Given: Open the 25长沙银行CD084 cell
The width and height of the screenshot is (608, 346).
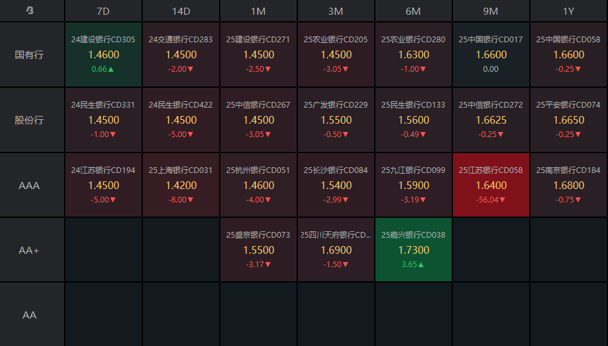Looking at the screenshot, I should pyautogui.click(x=336, y=185).
